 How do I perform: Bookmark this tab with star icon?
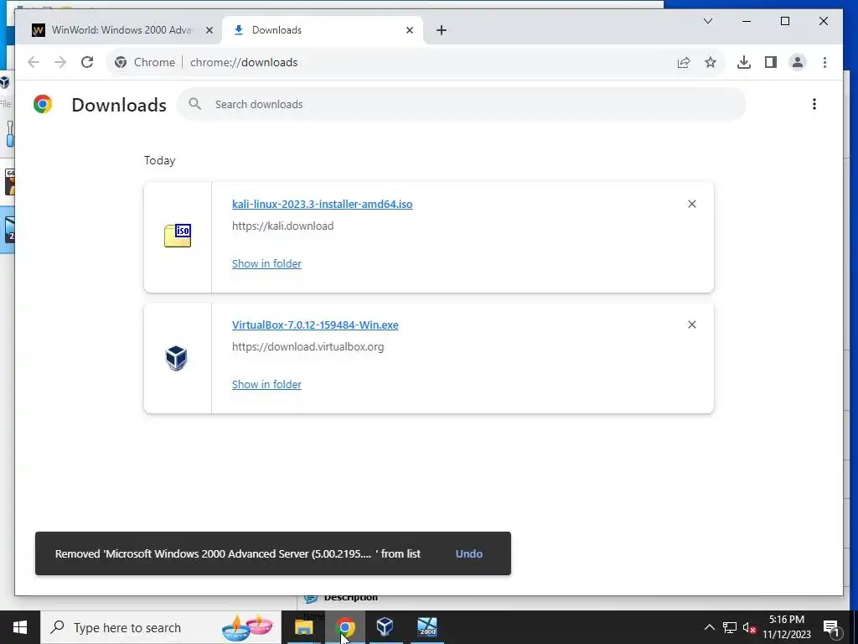click(711, 62)
